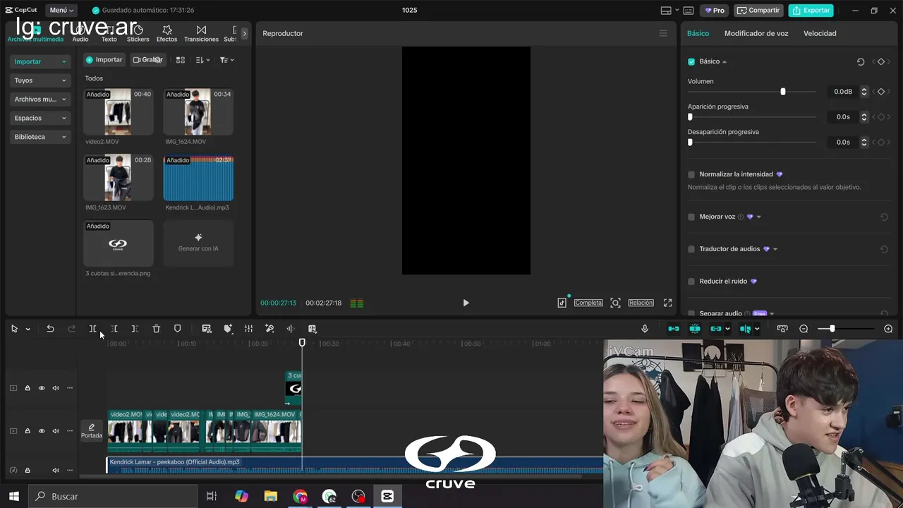Click the record voiceover microphone icon
Image resolution: width=903 pixels, height=508 pixels.
point(645,329)
